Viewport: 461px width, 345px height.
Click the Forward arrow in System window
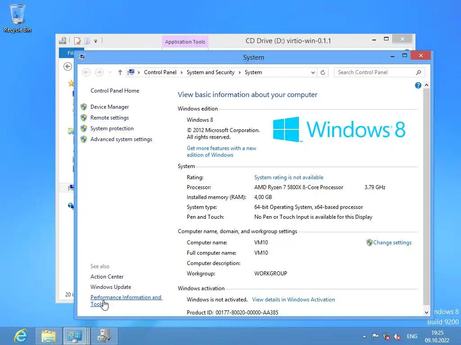[99, 72]
